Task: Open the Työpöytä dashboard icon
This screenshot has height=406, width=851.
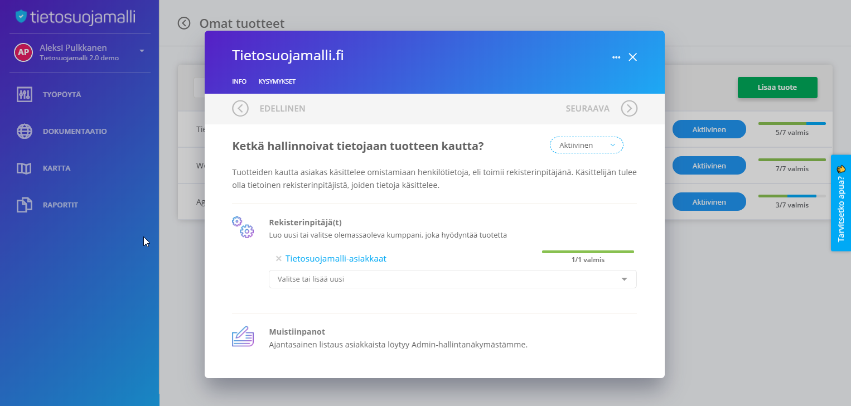Action: [24, 94]
